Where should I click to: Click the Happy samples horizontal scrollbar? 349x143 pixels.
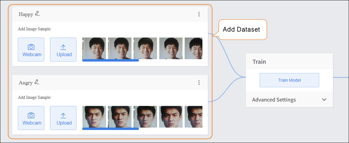click(x=110, y=60)
